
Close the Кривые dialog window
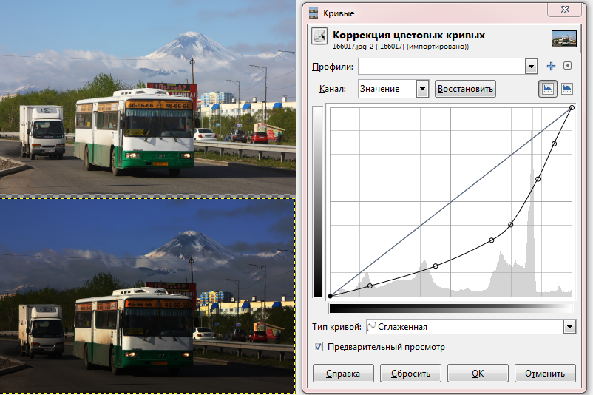point(565,10)
